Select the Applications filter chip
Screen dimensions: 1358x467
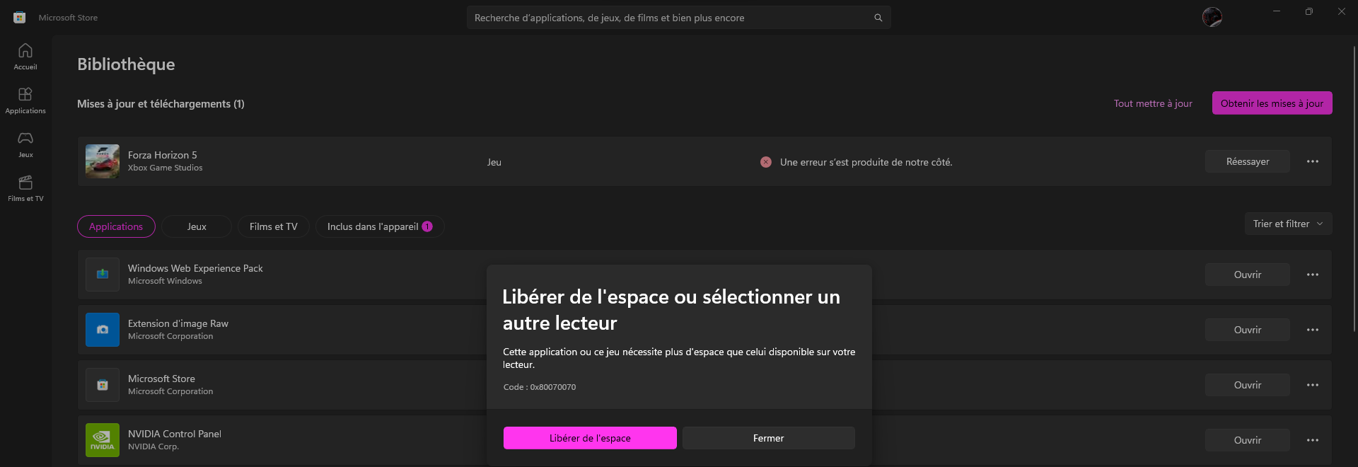116,226
